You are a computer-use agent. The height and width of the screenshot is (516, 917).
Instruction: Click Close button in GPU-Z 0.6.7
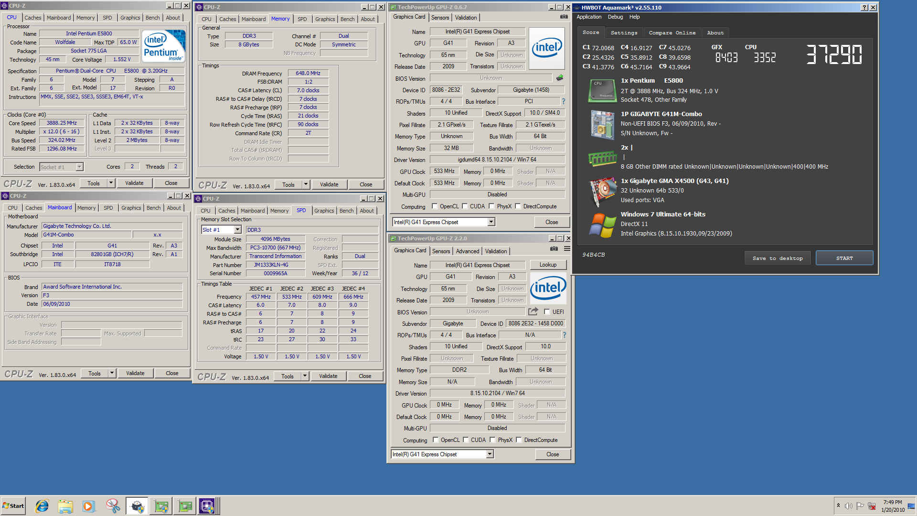tap(552, 222)
